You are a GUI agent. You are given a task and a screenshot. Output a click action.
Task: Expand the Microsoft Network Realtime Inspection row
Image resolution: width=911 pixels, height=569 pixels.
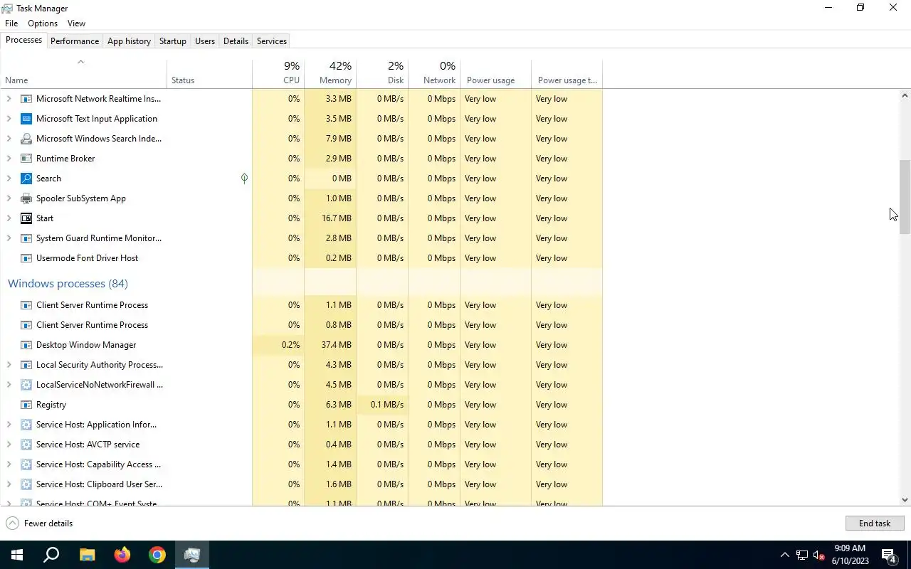(x=9, y=99)
